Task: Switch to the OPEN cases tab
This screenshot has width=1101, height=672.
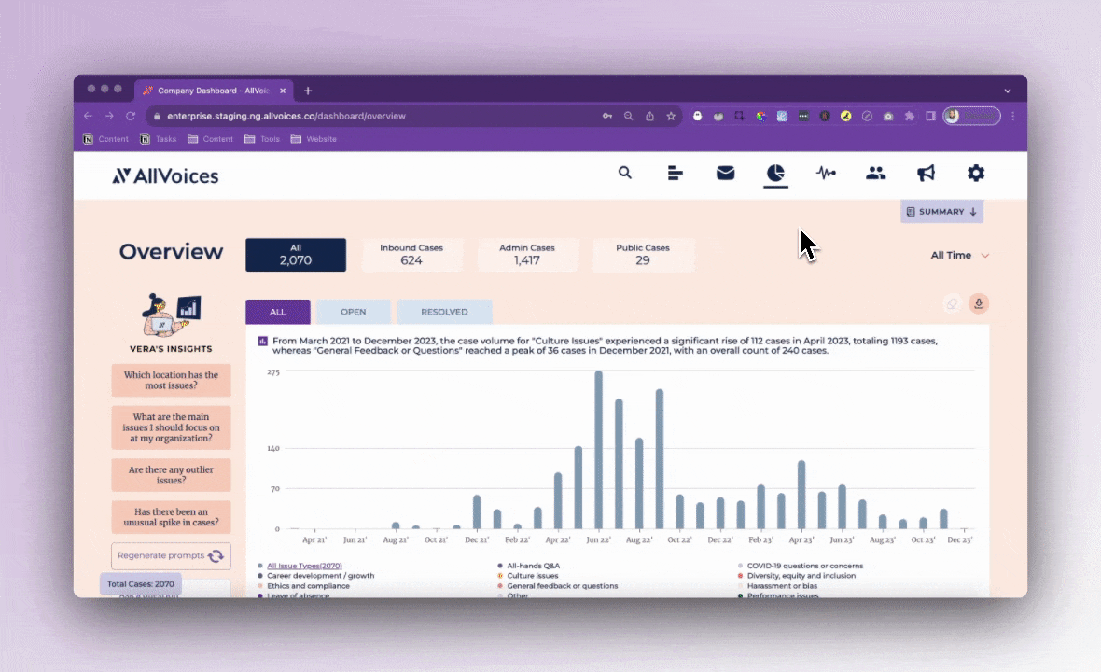Action: [x=354, y=312]
